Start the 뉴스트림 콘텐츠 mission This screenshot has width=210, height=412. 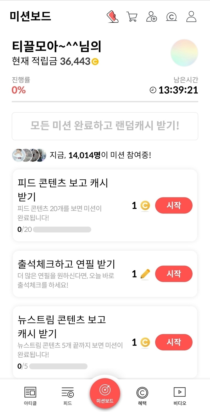click(174, 342)
